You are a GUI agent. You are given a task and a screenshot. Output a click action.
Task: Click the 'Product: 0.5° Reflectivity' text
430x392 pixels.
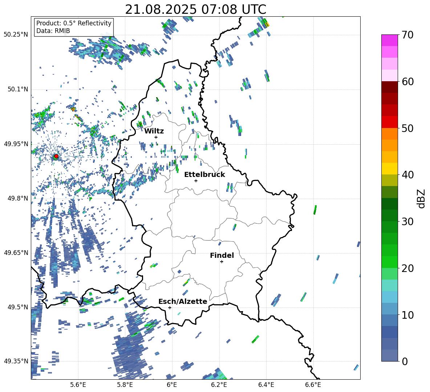tap(74, 23)
